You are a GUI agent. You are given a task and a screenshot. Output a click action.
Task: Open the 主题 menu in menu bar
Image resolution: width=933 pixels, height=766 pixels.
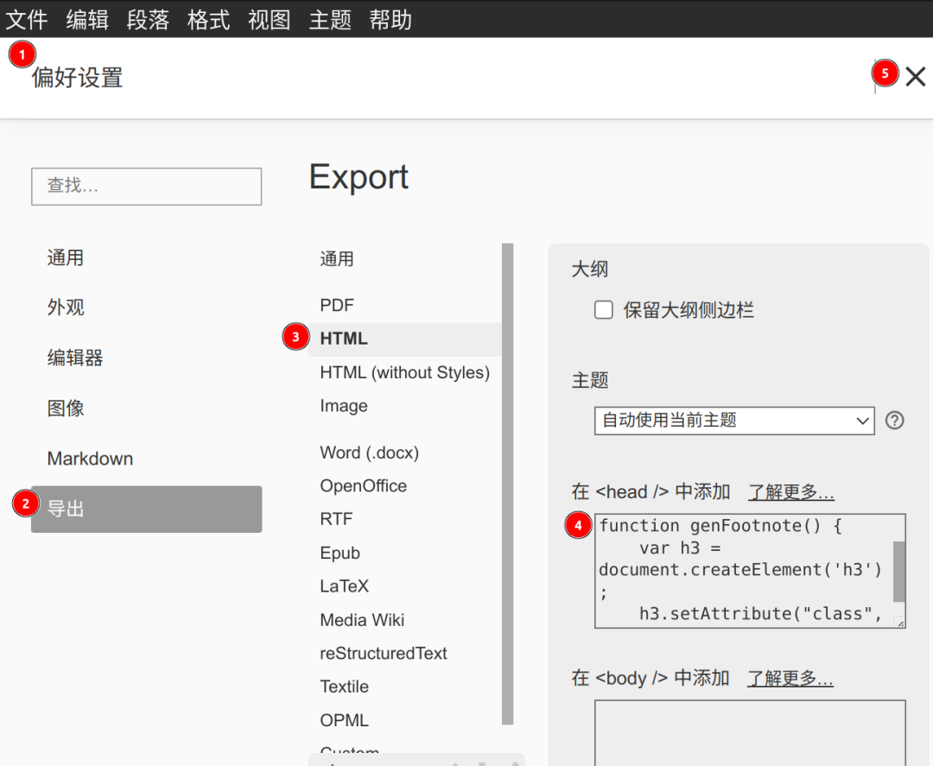330,19
